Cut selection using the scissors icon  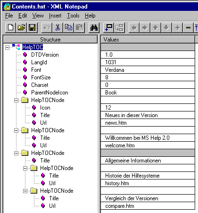[58, 28]
